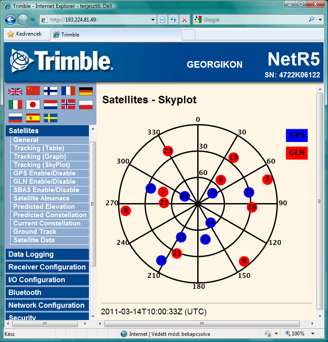Viewport: 328px width, 342px height.
Task: Select the Polish flag language
Action: [86, 105]
